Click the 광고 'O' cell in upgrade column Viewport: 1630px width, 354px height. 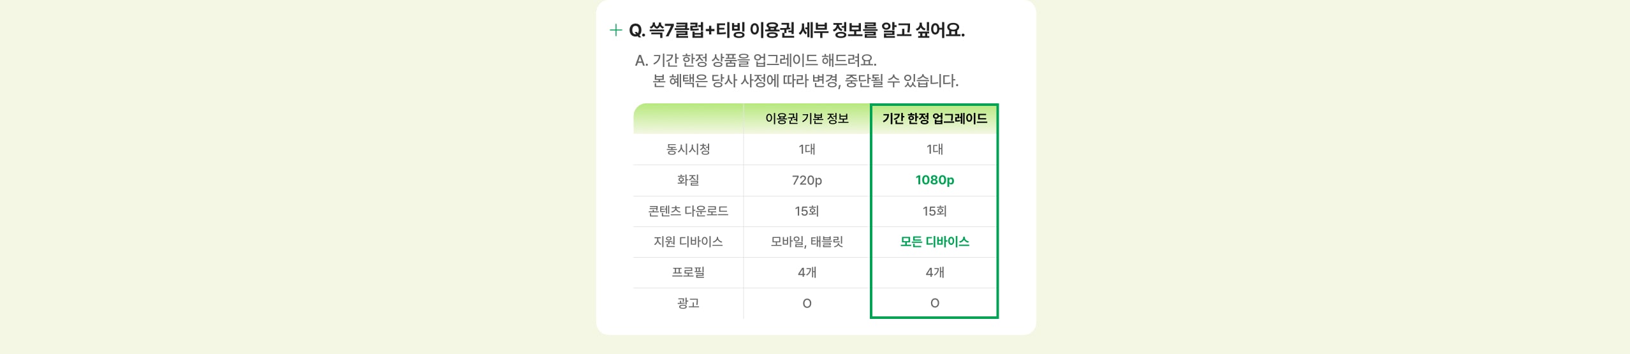click(x=934, y=303)
